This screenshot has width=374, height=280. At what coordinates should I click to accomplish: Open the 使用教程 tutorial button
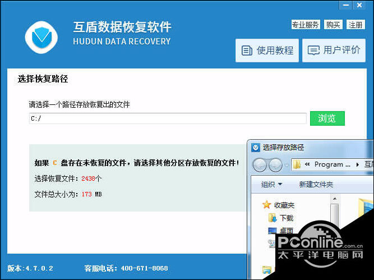(x=267, y=51)
